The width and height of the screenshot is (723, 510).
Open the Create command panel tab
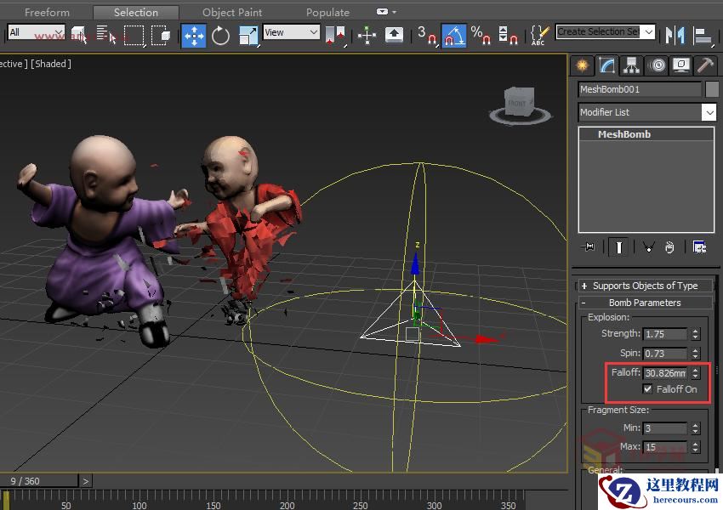(582, 65)
